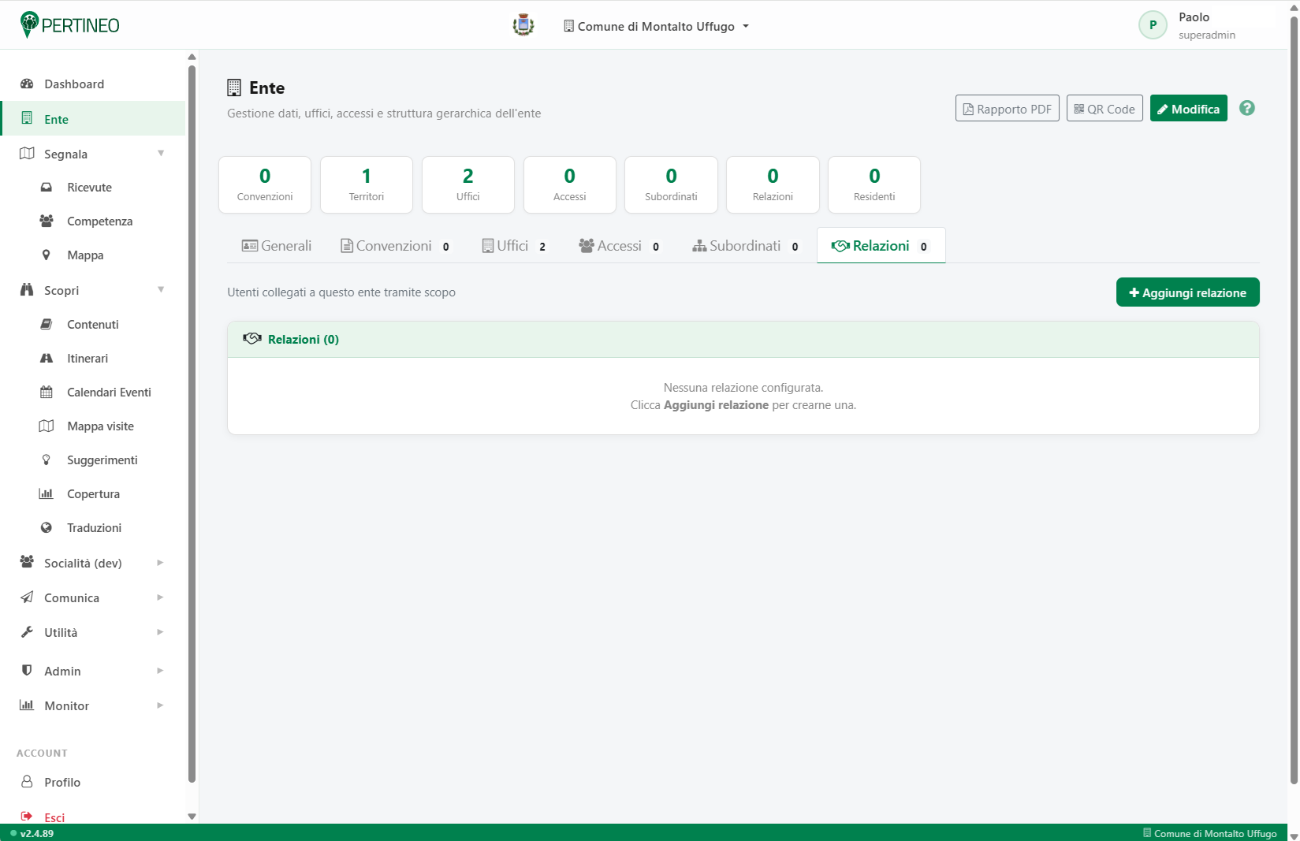Click the Calendari Eventi calendar icon
1300x841 pixels.
pyautogui.click(x=47, y=392)
